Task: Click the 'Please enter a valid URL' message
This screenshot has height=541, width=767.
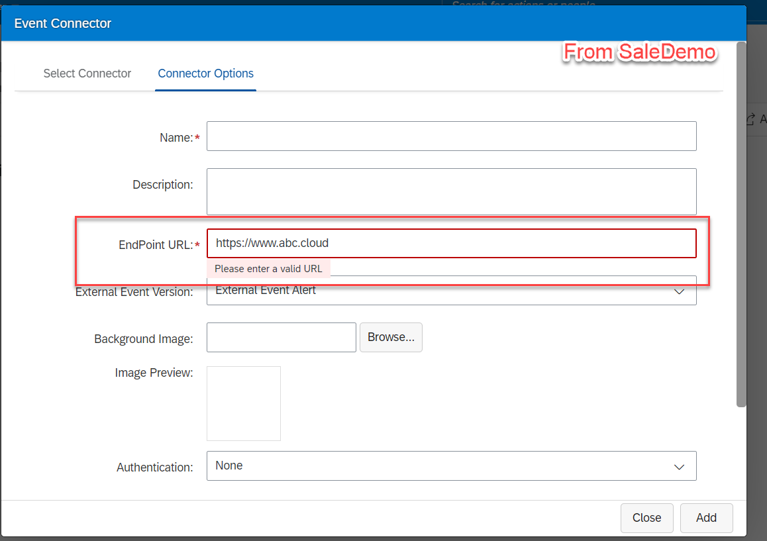Action: [x=268, y=269]
